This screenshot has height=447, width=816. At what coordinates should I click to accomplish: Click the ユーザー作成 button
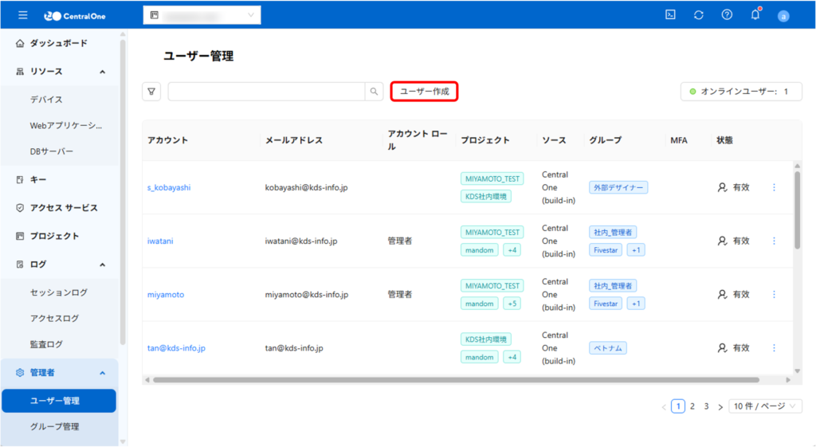(424, 92)
